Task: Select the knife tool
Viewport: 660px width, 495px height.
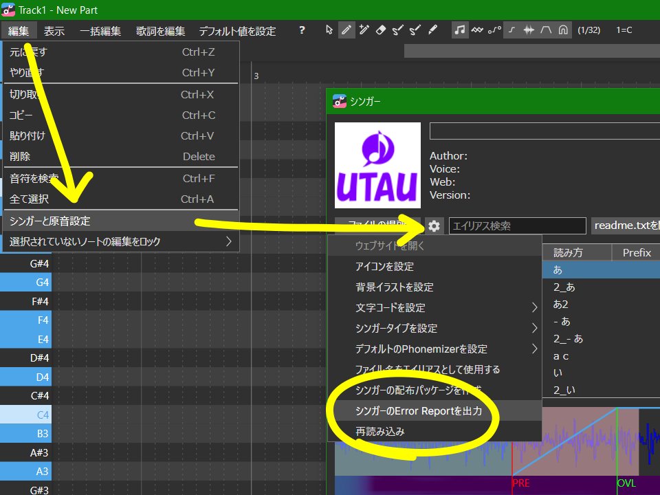Action: click(x=432, y=30)
